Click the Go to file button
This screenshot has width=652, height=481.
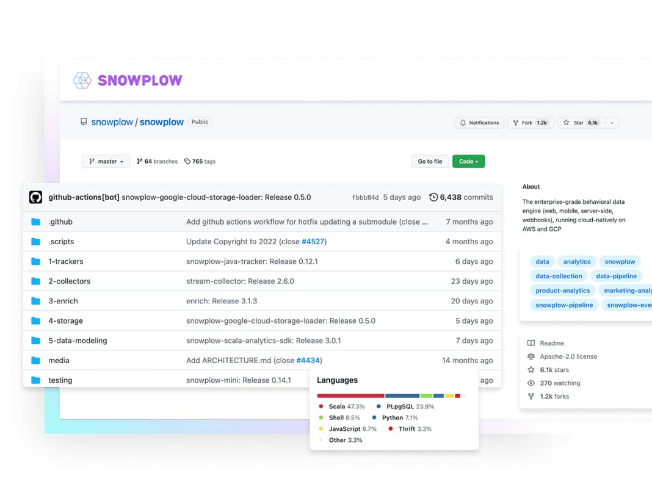point(430,161)
